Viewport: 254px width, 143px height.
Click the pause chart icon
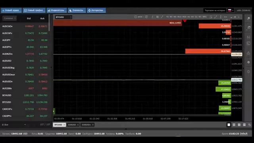pyautogui.click(x=157, y=17)
